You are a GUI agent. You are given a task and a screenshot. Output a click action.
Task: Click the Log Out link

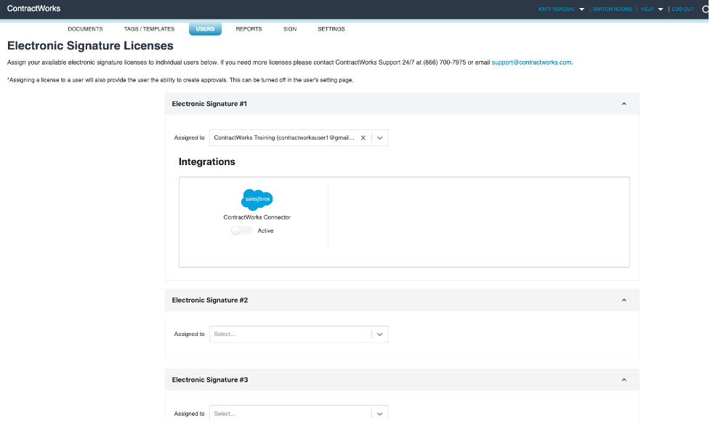683,9
